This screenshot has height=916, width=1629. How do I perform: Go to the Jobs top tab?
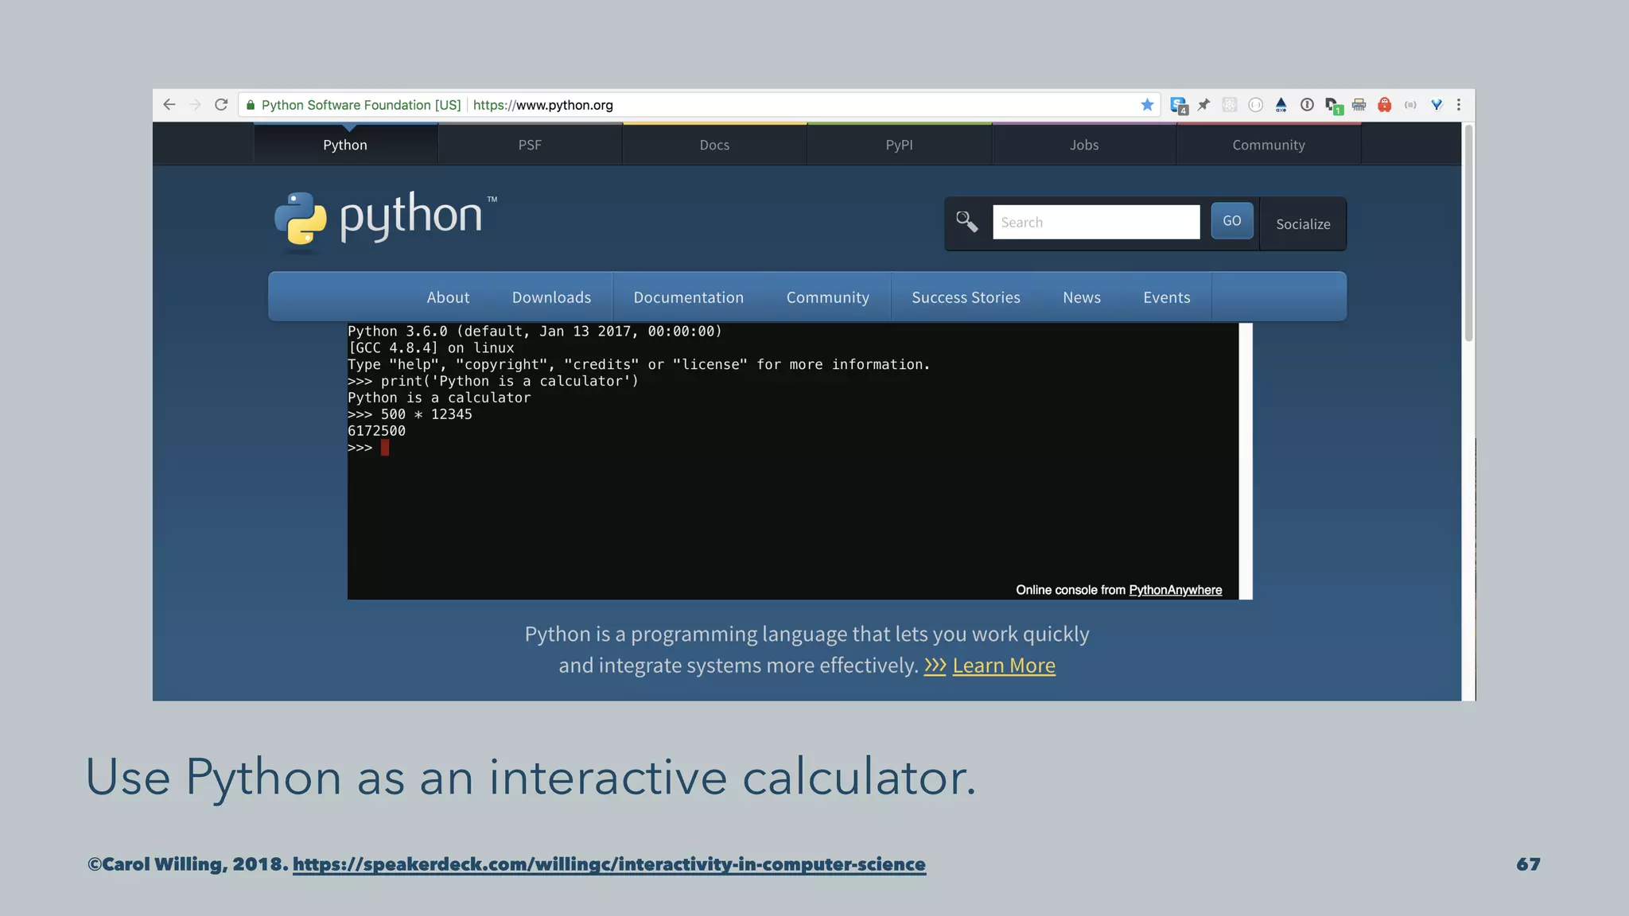(x=1084, y=145)
